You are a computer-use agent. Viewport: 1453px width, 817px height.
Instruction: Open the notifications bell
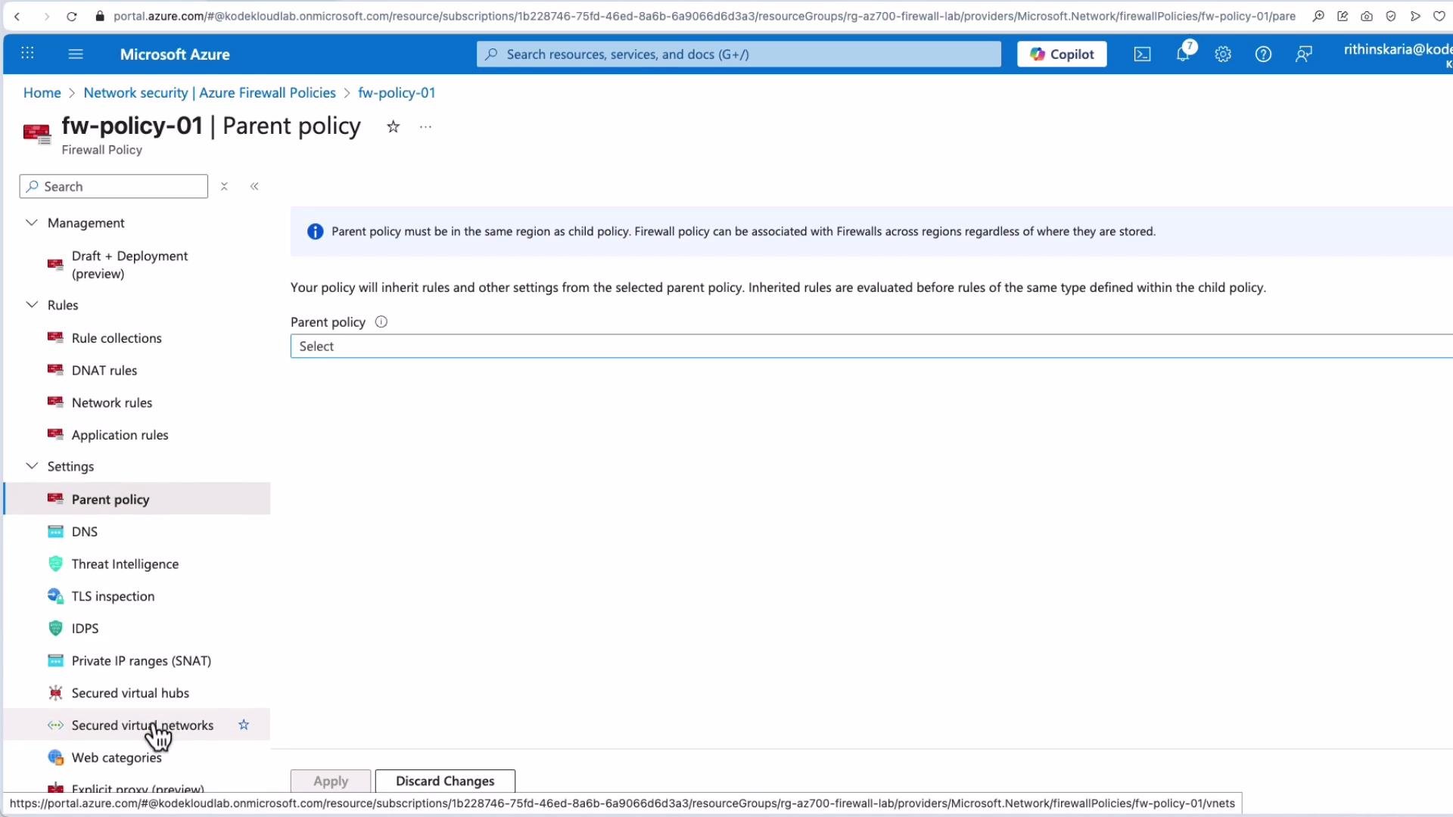[x=1183, y=54]
